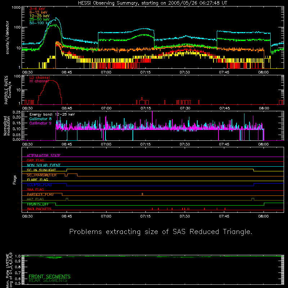Select the ATTENUATOR_STATE flag label
The image size is (288, 288).
click(44, 156)
